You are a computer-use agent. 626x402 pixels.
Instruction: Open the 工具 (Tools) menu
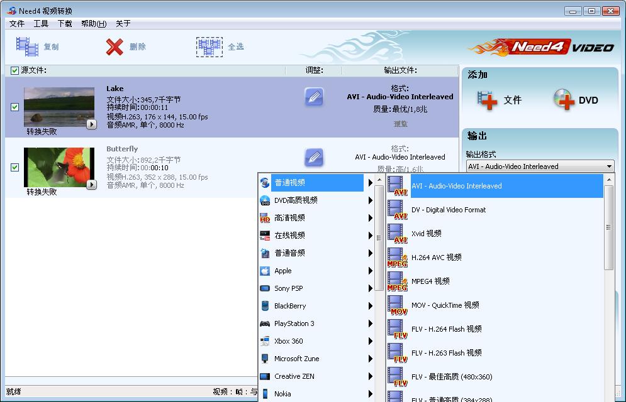[x=41, y=23]
